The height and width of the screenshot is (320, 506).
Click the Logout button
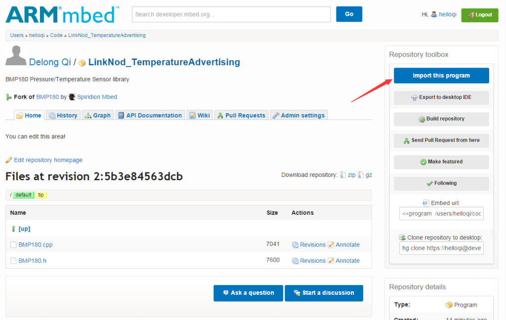480,15
